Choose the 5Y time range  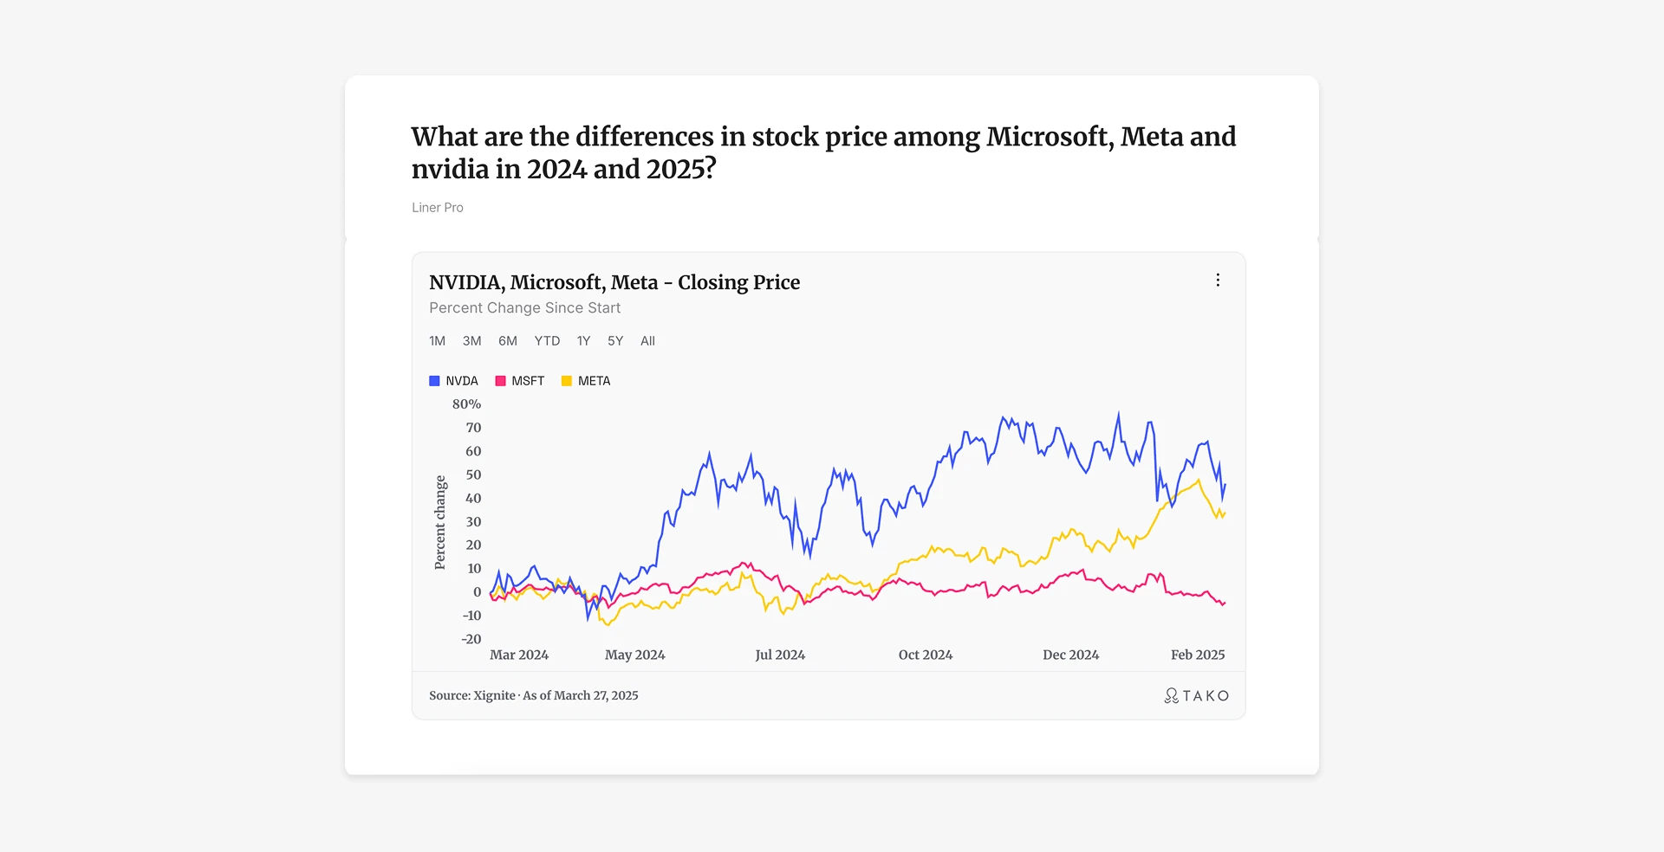pos(615,341)
